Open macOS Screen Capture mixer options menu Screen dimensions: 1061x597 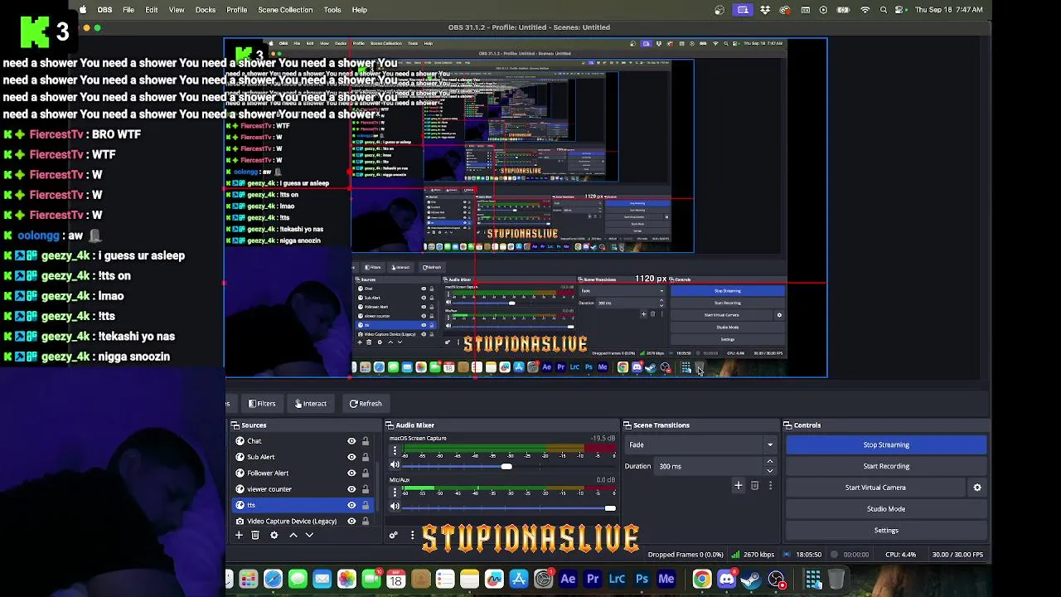(395, 452)
